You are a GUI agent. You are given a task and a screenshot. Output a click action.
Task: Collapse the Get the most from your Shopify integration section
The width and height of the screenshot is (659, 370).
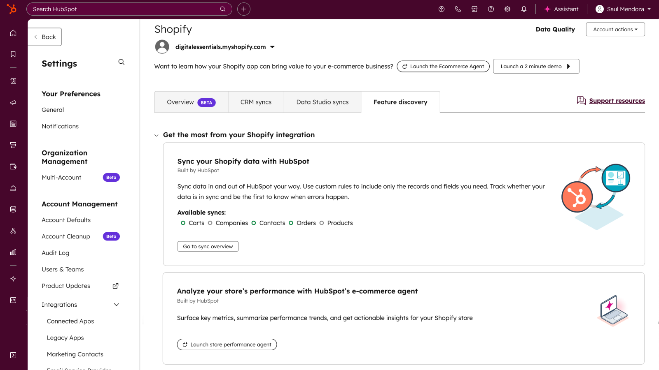(x=157, y=135)
